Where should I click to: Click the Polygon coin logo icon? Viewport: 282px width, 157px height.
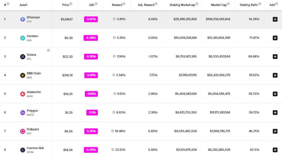(23, 113)
